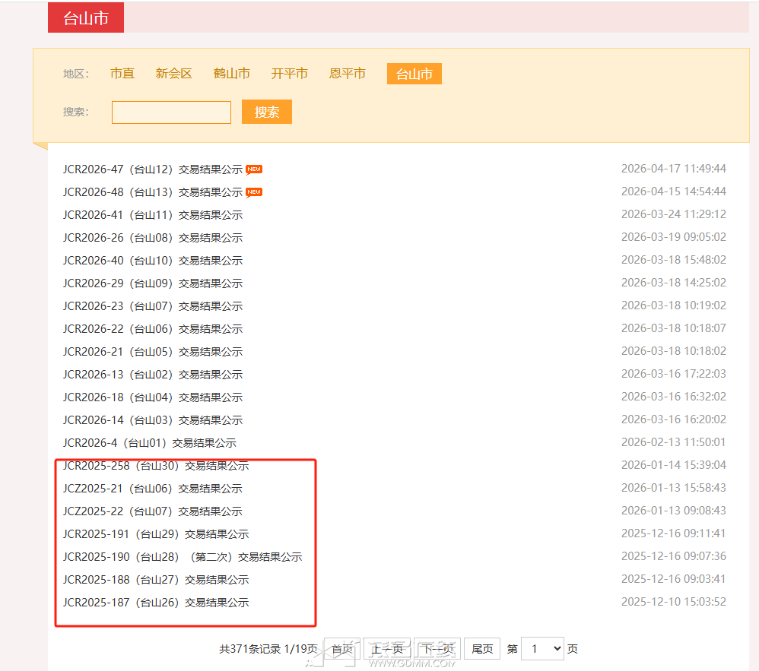Image resolution: width=759 pixels, height=671 pixels.
Task: Select the highlighted 台山市 region tab
Action: click(414, 73)
